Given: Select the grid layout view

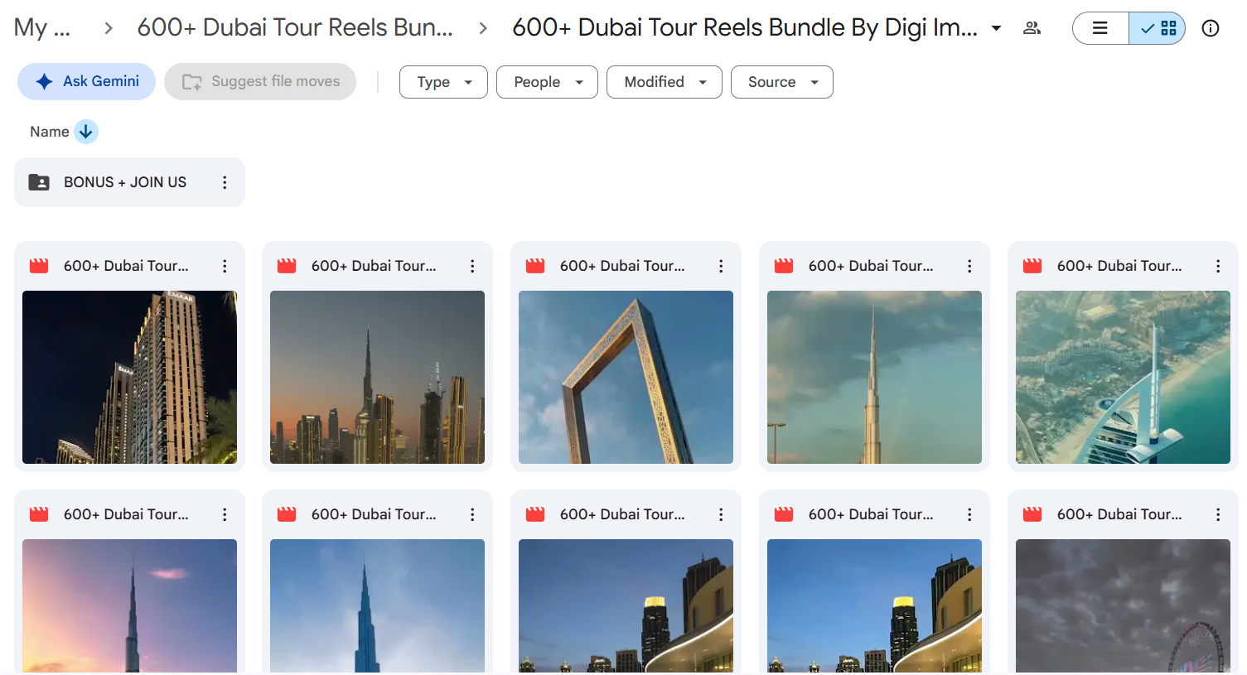Looking at the screenshot, I should pyautogui.click(x=1158, y=28).
